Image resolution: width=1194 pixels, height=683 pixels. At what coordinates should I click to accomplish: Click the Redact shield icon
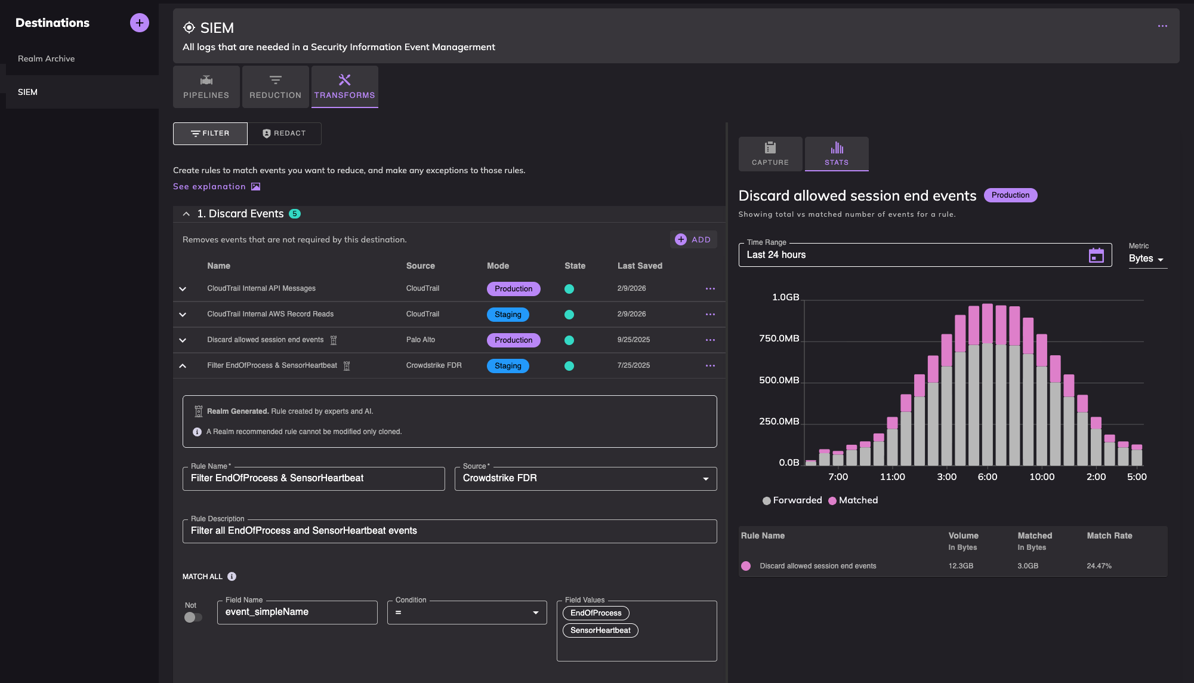tap(266, 133)
